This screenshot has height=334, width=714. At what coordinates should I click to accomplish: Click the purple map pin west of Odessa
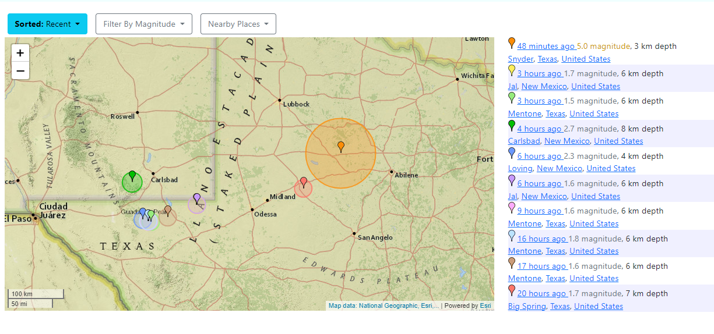click(197, 198)
